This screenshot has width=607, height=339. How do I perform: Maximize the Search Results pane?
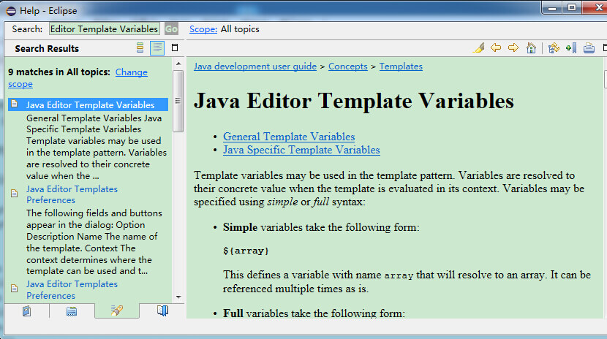pyautogui.click(x=175, y=48)
